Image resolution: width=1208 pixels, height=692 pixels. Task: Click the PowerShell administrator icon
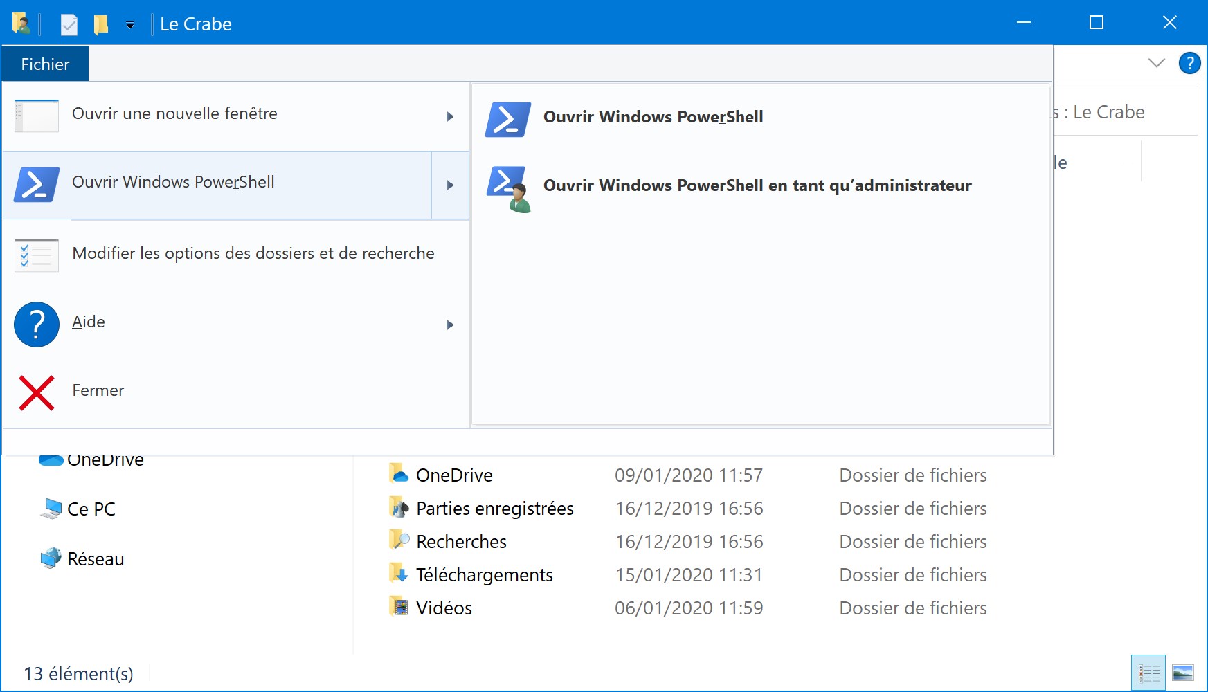click(509, 188)
